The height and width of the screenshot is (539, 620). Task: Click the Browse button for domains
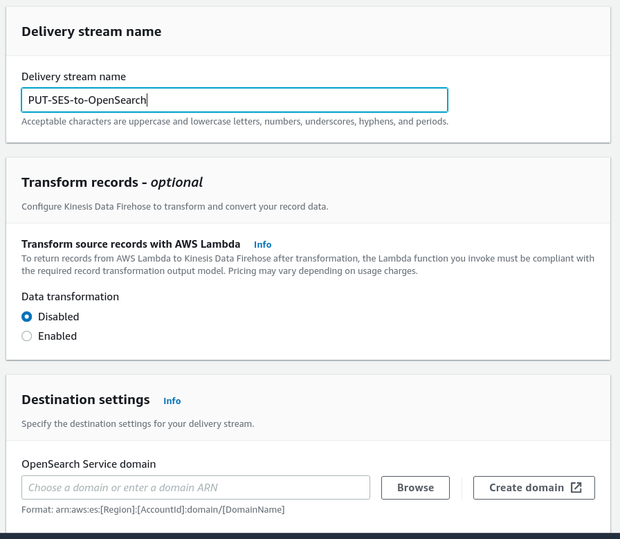[415, 488]
